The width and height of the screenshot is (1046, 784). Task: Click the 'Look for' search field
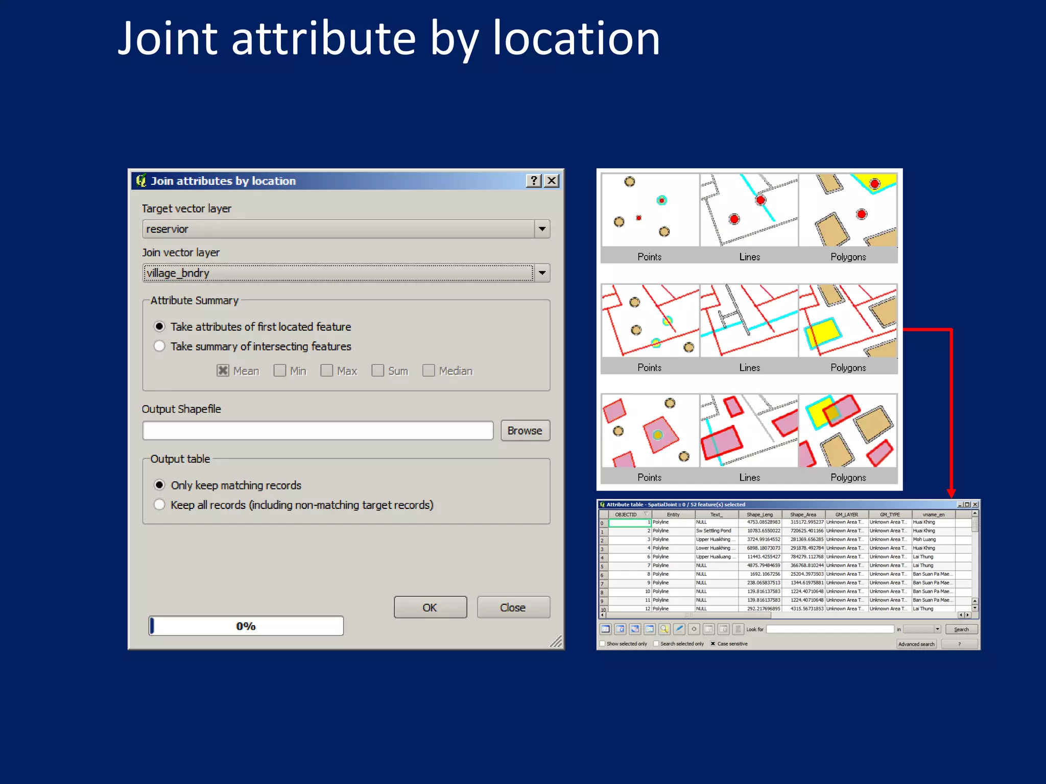click(830, 629)
